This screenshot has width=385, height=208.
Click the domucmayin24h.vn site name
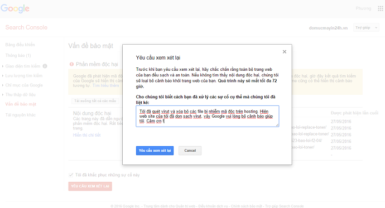(x=328, y=28)
